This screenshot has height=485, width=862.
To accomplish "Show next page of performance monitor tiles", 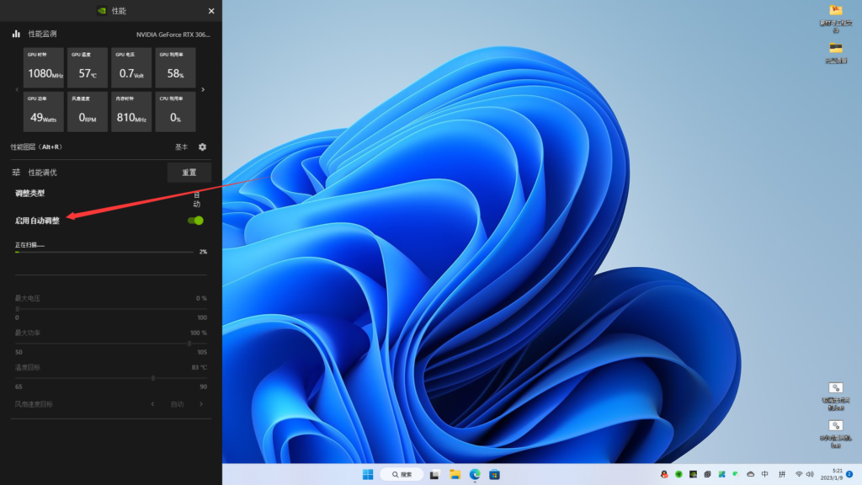I will pos(203,89).
